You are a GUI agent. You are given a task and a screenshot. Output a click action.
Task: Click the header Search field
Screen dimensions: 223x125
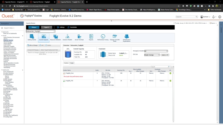pyautogui.click(x=185, y=17)
